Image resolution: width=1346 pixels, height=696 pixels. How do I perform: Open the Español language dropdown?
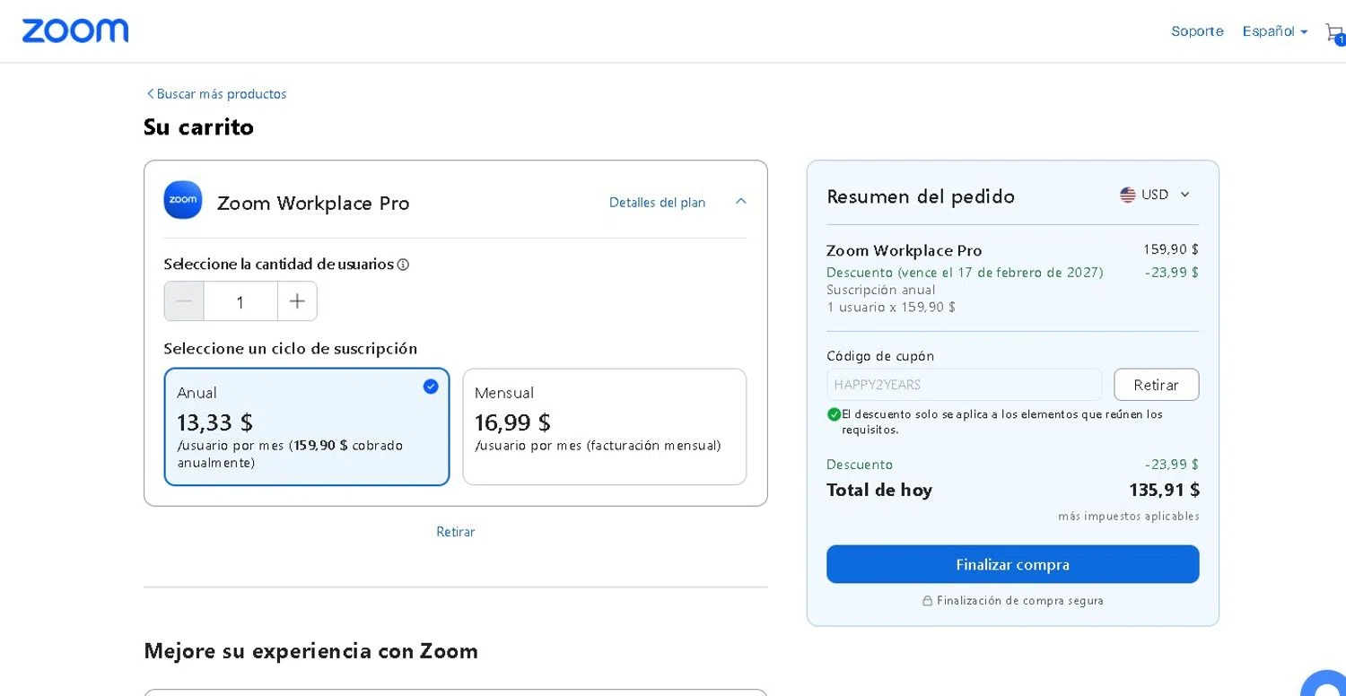1274,31
